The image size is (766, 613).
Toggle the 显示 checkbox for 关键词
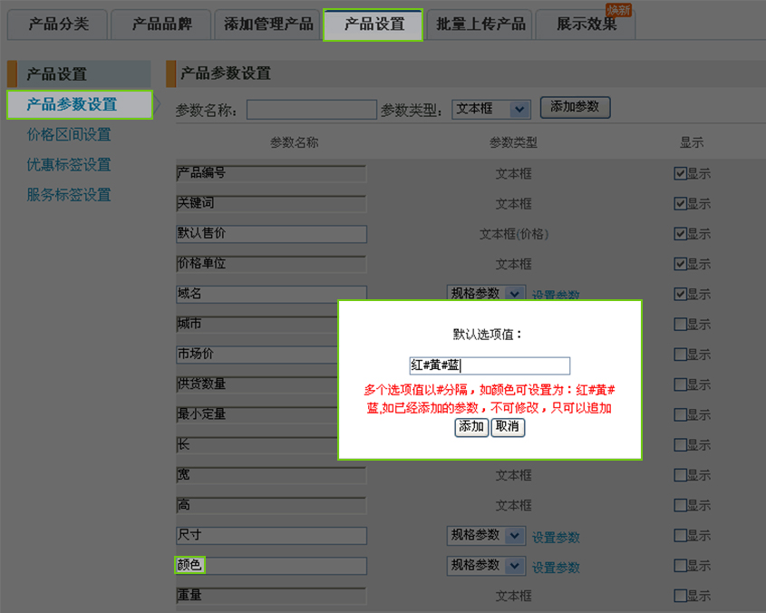pos(681,204)
